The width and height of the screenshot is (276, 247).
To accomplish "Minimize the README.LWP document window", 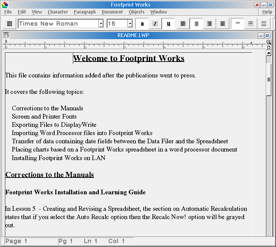I will coord(261,36).
